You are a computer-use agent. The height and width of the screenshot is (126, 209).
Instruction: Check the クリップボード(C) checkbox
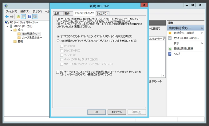61,50
